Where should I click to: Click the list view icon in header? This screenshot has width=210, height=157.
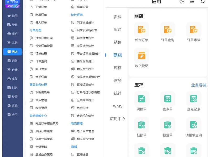pyautogui.click(x=192, y=2)
